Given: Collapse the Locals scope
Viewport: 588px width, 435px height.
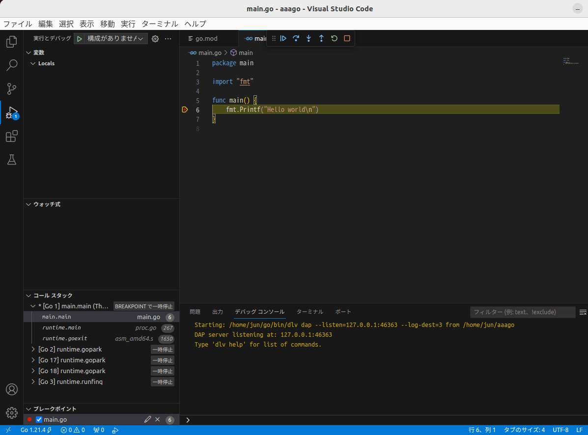Looking at the screenshot, I should point(33,64).
